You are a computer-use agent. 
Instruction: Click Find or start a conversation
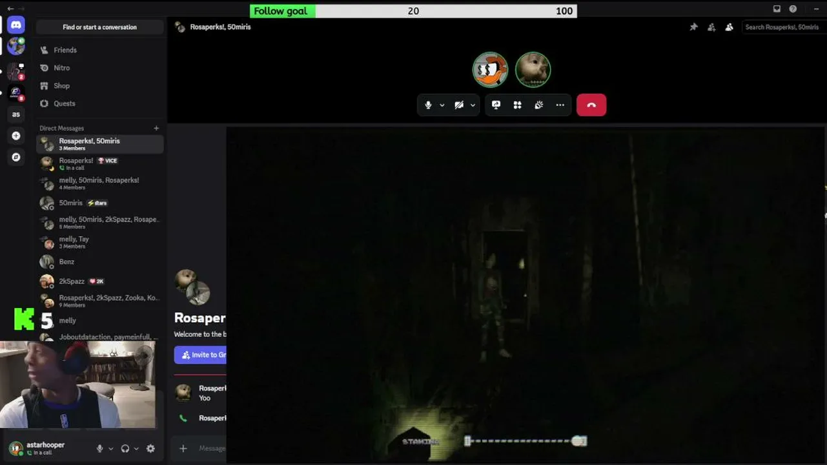tap(100, 27)
